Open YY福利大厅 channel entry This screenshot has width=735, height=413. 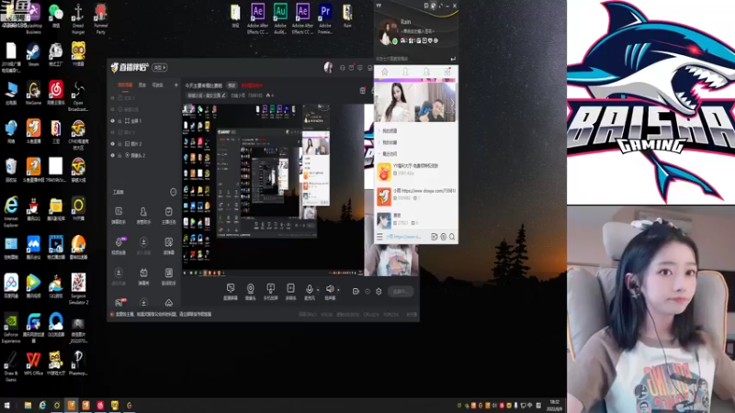(x=416, y=172)
